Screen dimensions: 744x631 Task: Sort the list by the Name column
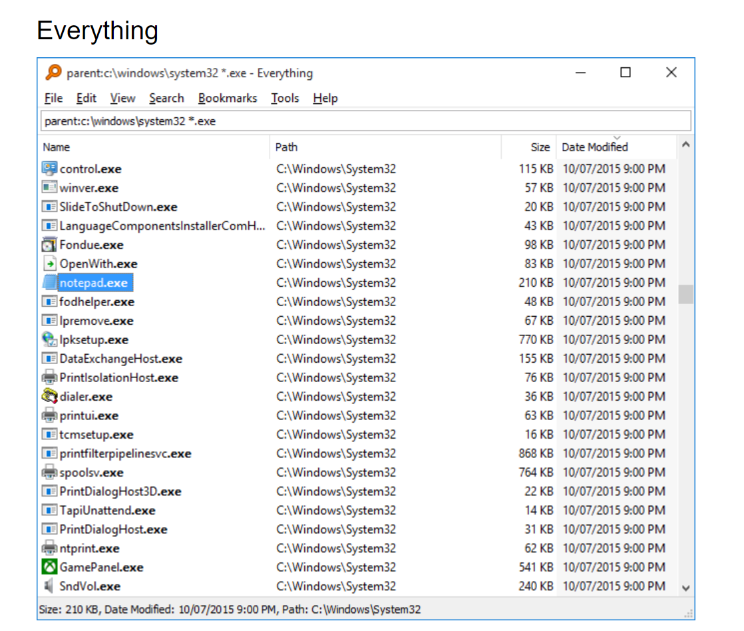(x=57, y=147)
